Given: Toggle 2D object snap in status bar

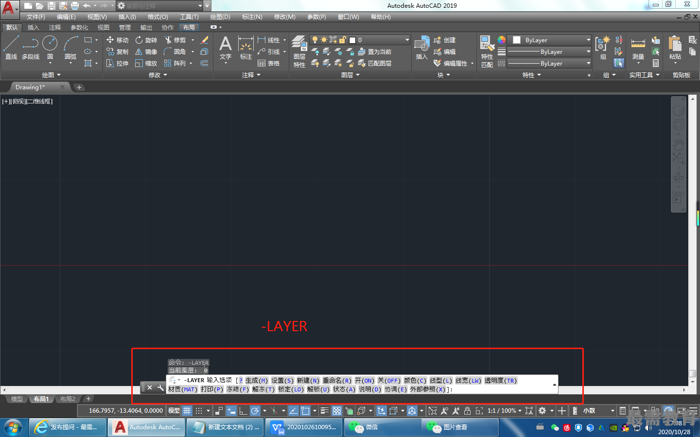Looking at the screenshot, I should [x=305, y=411].
